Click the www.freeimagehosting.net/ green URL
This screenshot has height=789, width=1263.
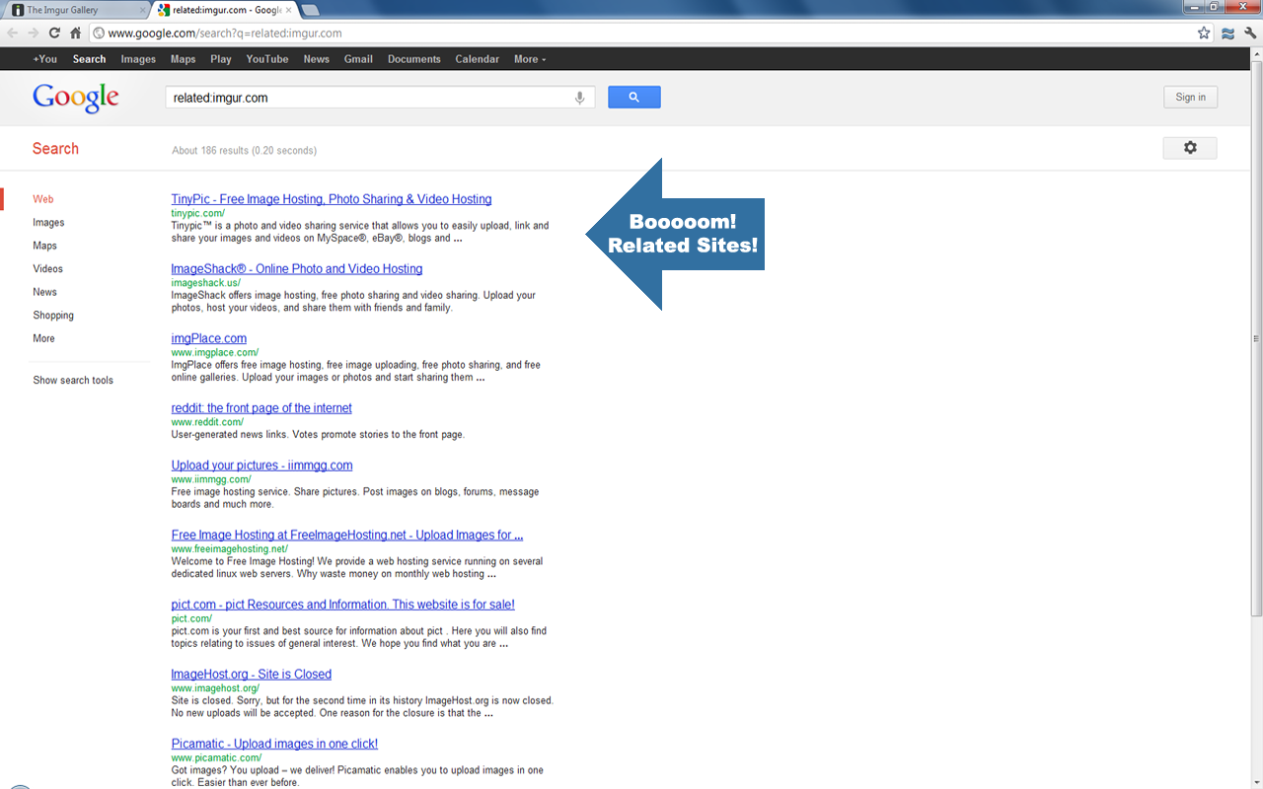(x=230, y=549)
